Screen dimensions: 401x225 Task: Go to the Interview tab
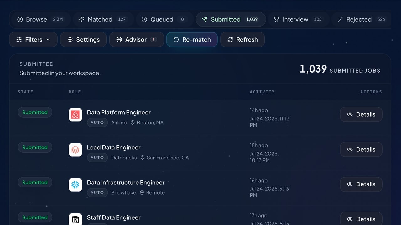point(299,19)
